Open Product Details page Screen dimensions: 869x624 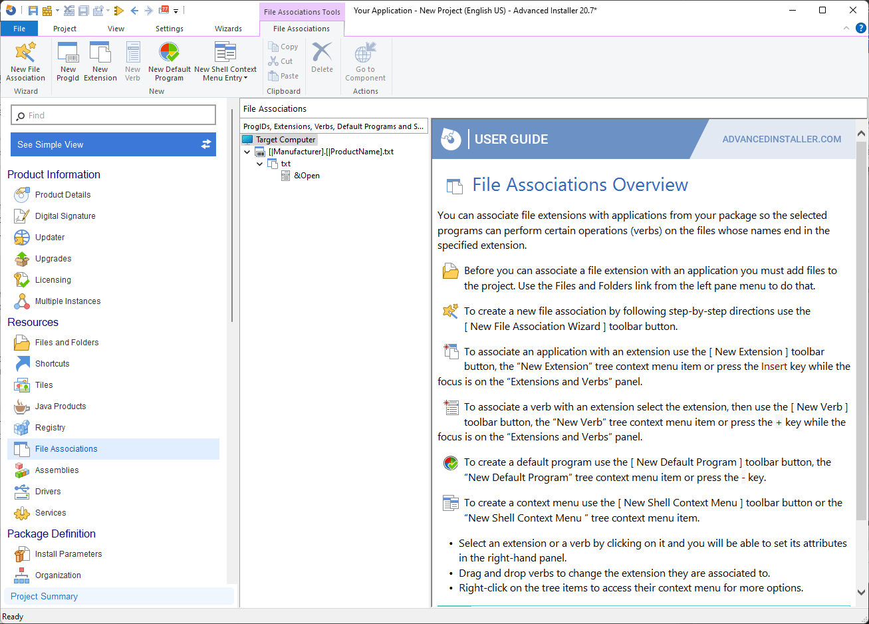62,195
